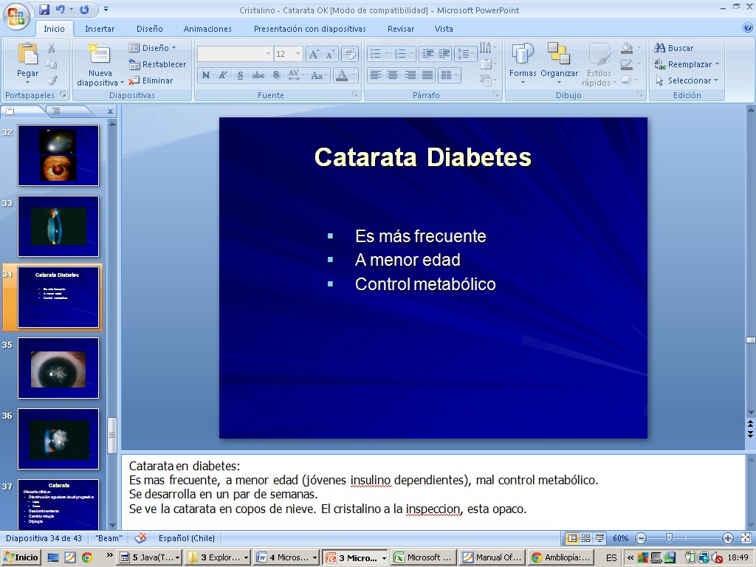Click the Clear Formatting eraser icon
Image resolution: width=756 pixels, height=567 pixels.
click(350, 54)
